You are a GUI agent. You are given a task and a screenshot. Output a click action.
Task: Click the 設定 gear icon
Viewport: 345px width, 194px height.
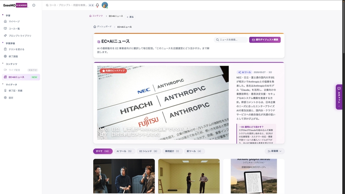coord(5,98)
